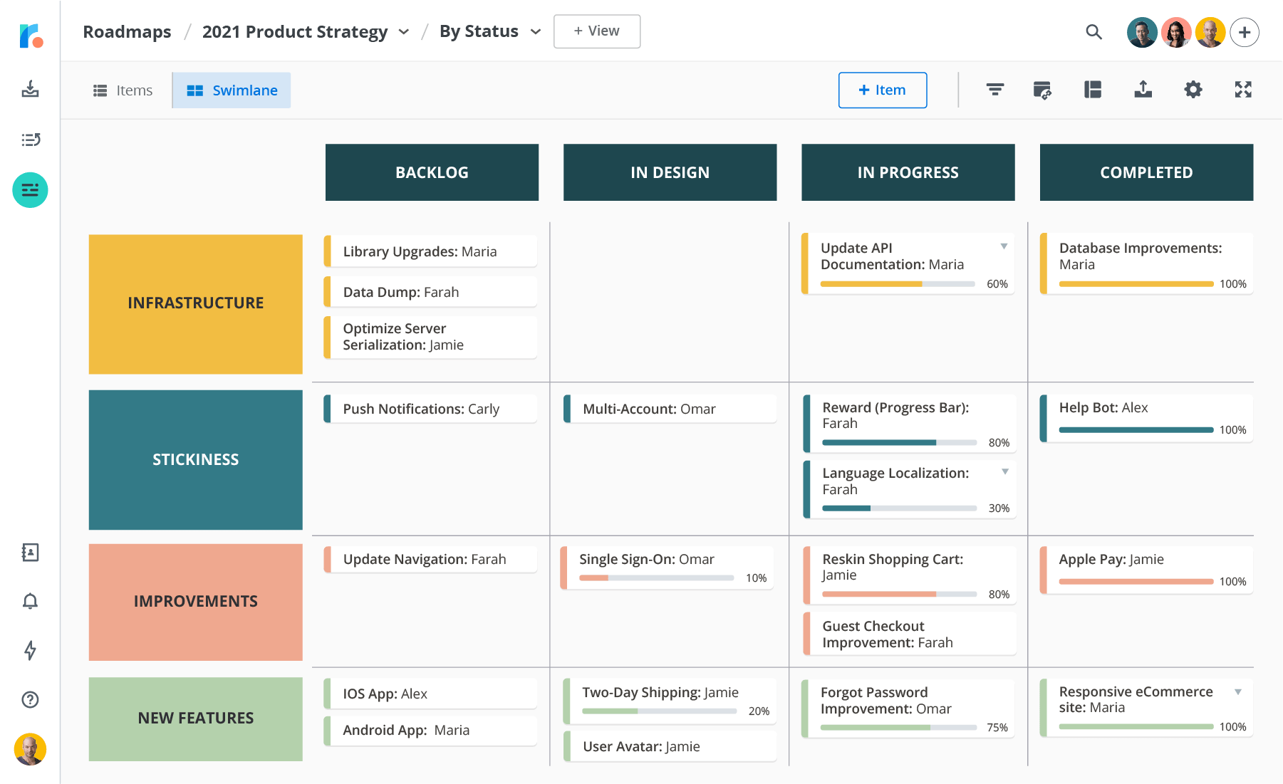Click the search magnifier icon
This screenshot has height=784, width=1283.
coord(1094,32)
